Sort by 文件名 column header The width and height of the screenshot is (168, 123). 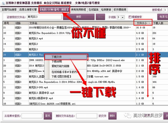tap(82, 23)
